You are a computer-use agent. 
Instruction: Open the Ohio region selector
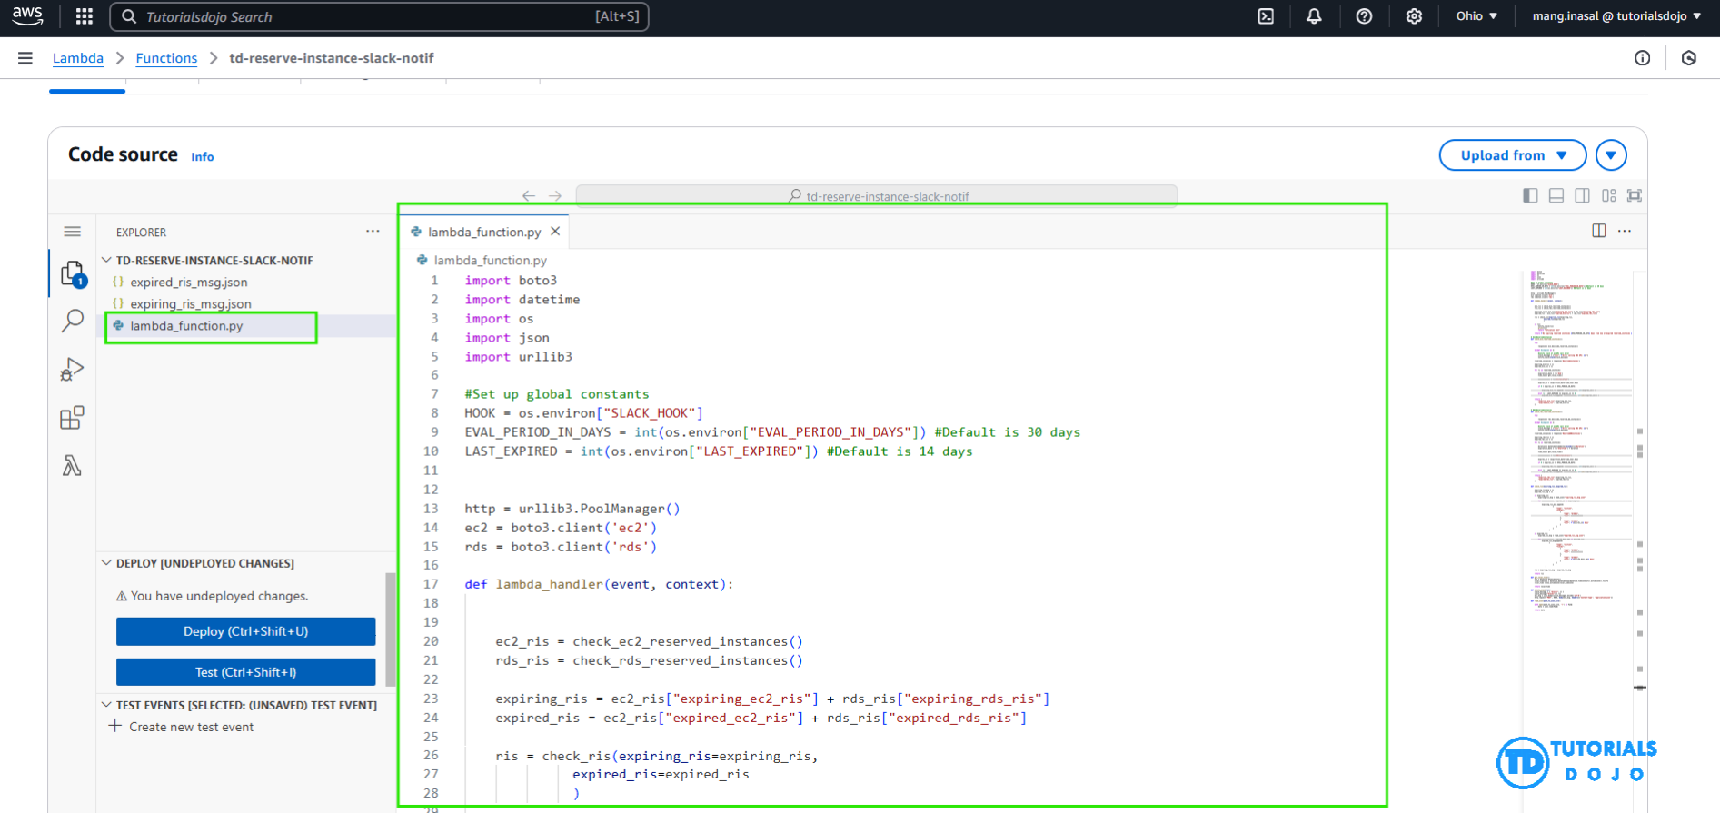click(1476, 16)
